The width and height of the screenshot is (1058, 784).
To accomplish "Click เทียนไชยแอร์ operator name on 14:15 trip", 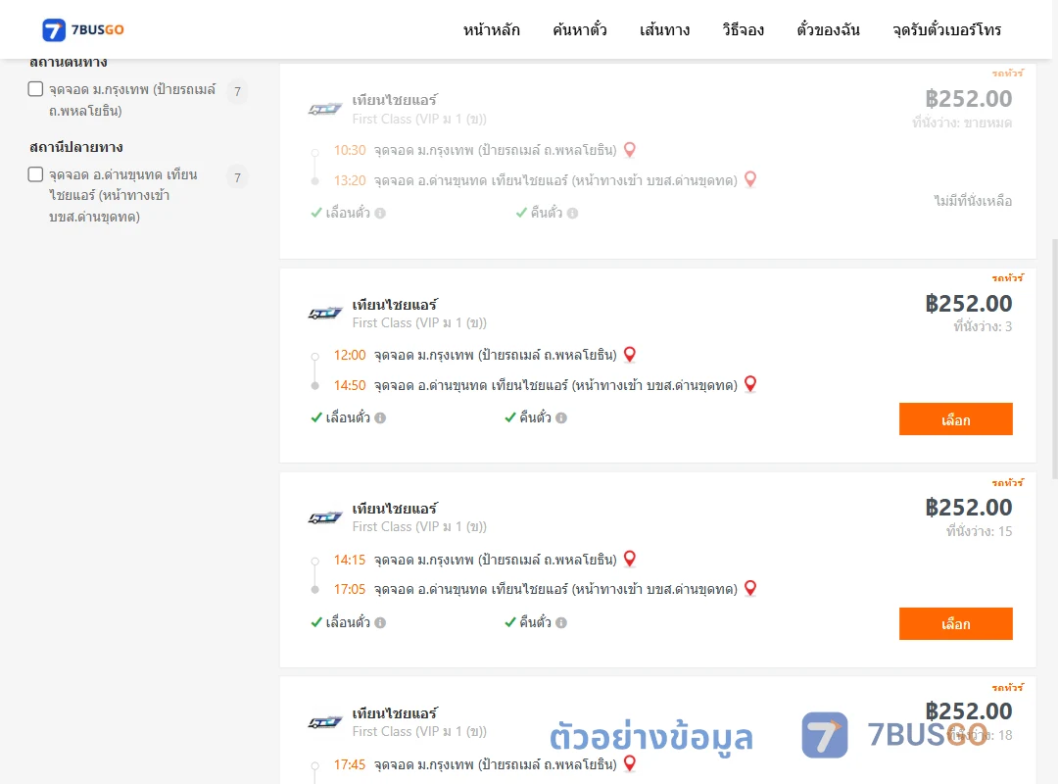I will click(395, 509).
